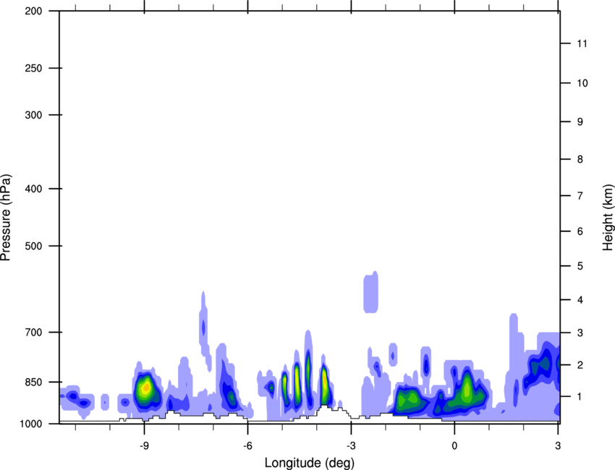The width and height of the screenshot is (615, 470).
Task: Pick the 9 km height label
Action: pos(580,122)
